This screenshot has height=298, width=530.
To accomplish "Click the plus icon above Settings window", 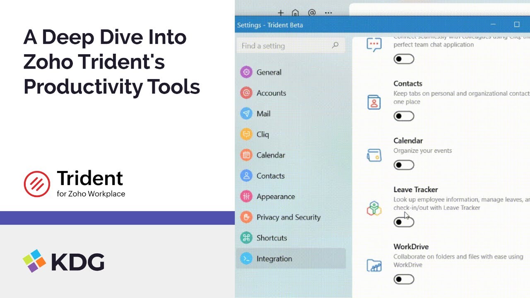I will click(281, 13).
